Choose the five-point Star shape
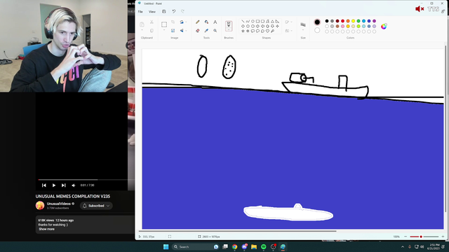The image size is (449, 252). pos(243,31)
